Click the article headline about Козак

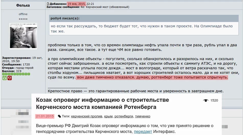[x=102, y=103]
